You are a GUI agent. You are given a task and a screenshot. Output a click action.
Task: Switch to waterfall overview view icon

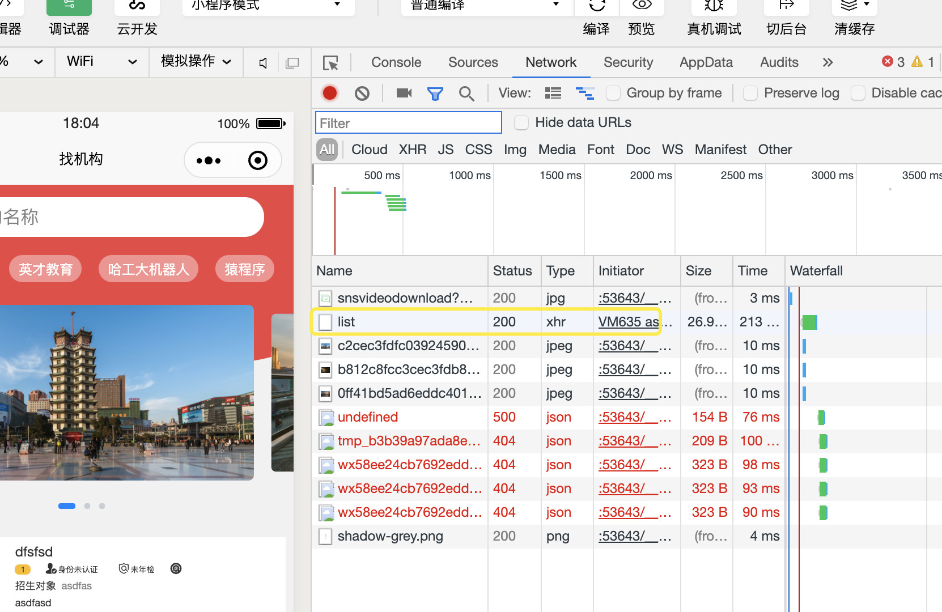(x=584, y=93)
